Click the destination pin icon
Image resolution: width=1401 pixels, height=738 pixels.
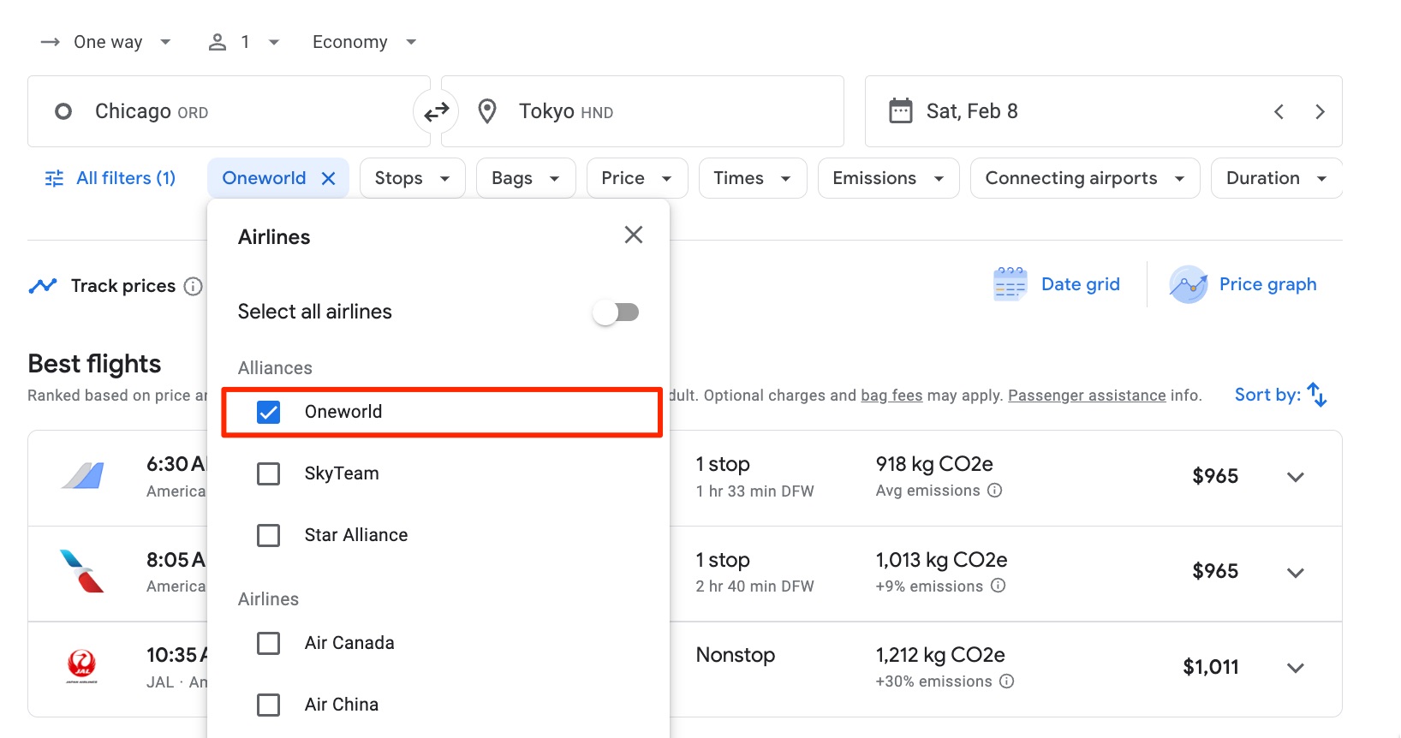point(487,111)
